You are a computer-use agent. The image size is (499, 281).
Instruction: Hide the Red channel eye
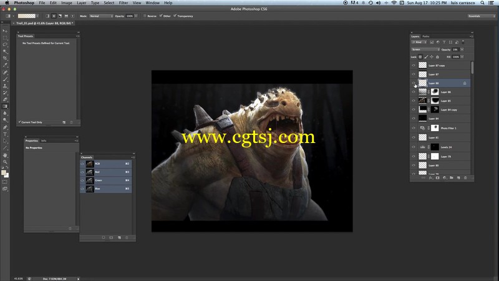coord(82,172)
